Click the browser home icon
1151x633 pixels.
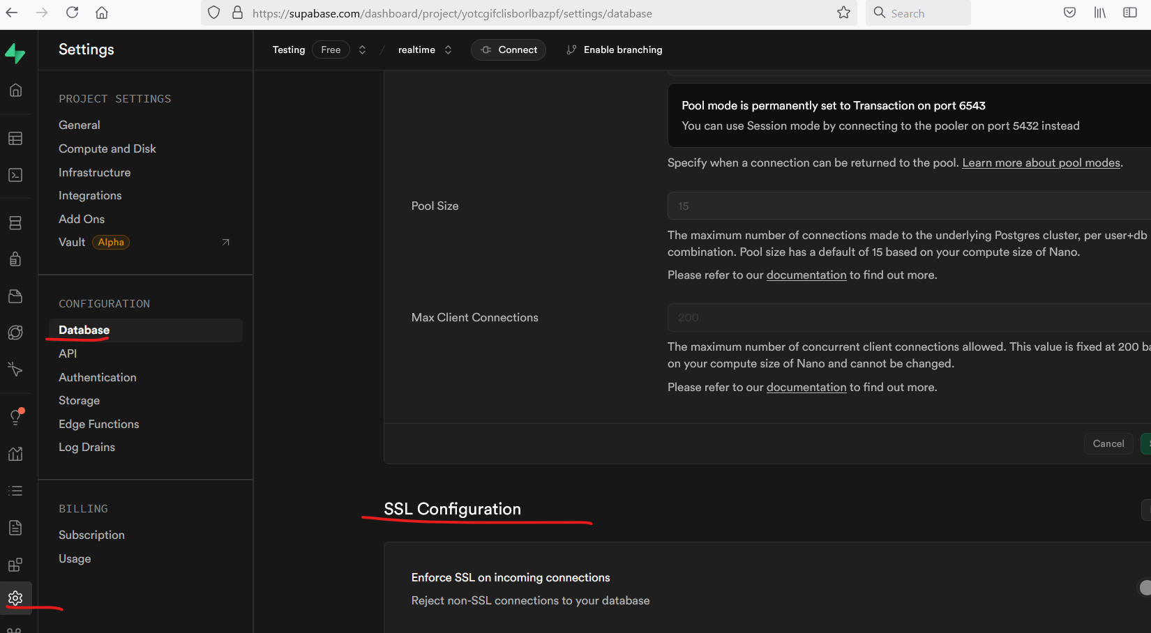[x=102, y=13]
